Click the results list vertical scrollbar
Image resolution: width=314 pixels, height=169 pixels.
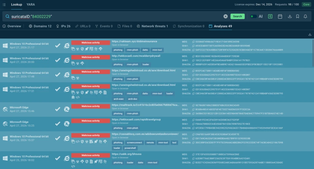(x=312, y=53)
